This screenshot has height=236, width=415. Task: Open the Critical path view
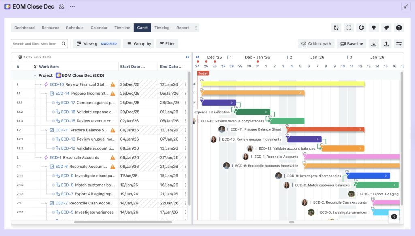tap(316, 43)
